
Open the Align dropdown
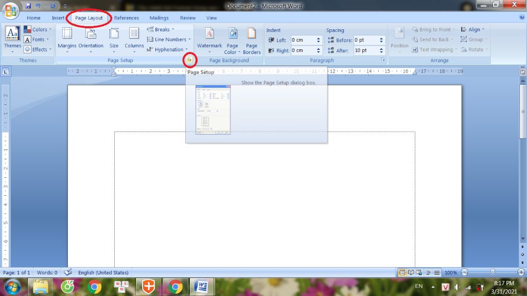[x=472, y=29]
